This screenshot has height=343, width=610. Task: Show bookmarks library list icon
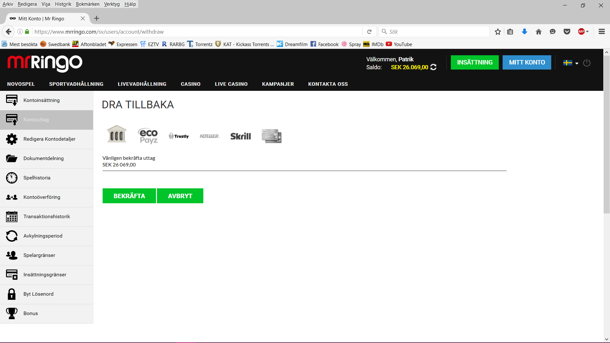510,32
